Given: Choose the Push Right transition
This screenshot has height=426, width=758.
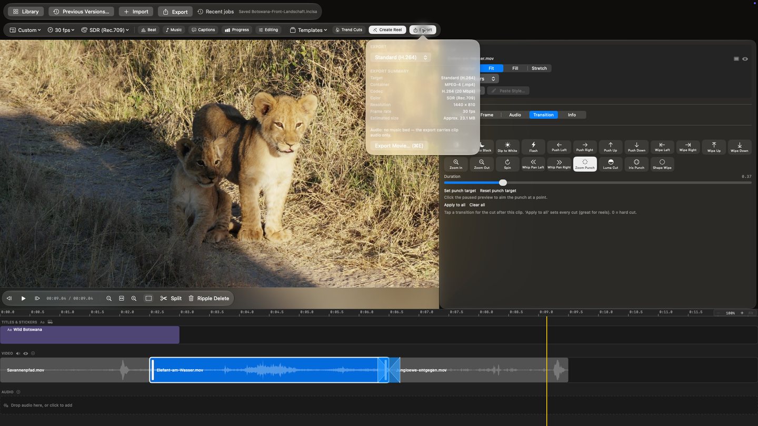Looking at the screenshot, I should pos(585,147).
